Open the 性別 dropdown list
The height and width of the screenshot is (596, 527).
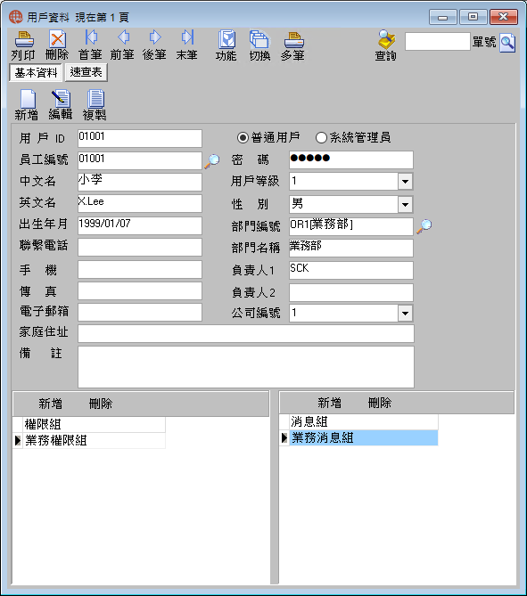tap(405, 205)
